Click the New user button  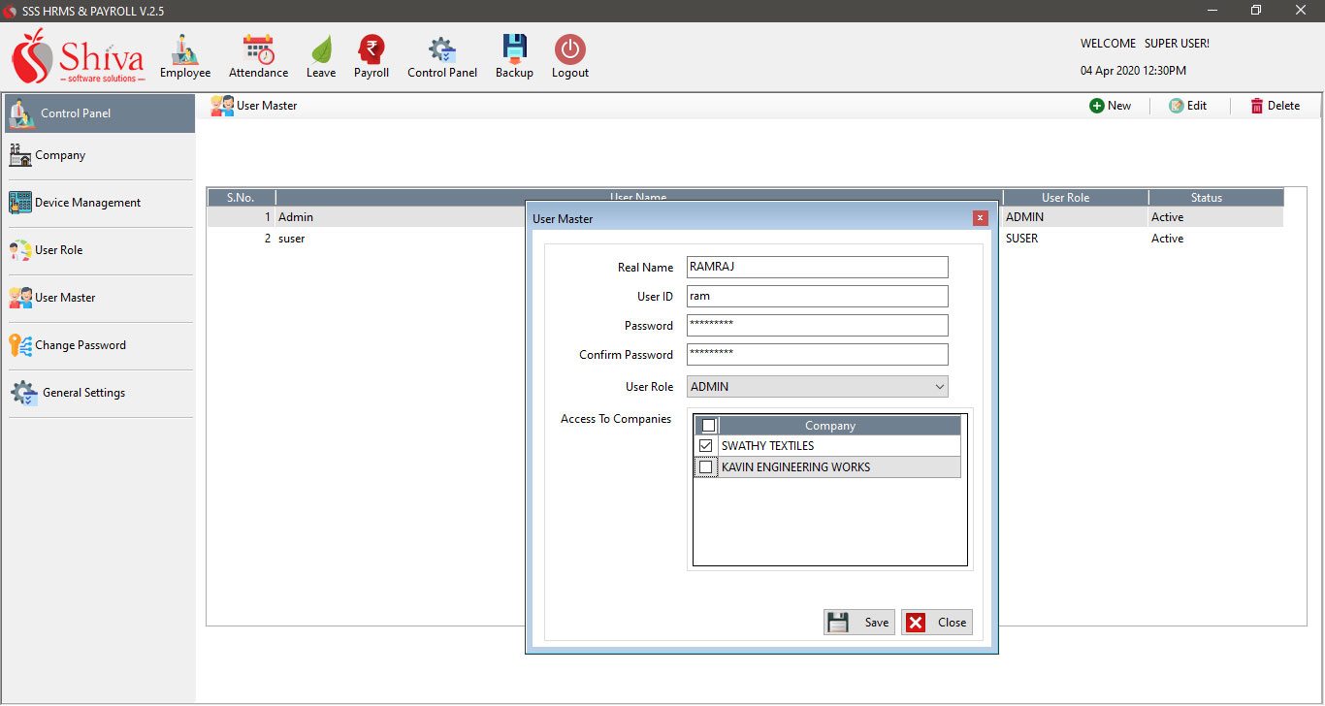click(x=1110, y=106)
